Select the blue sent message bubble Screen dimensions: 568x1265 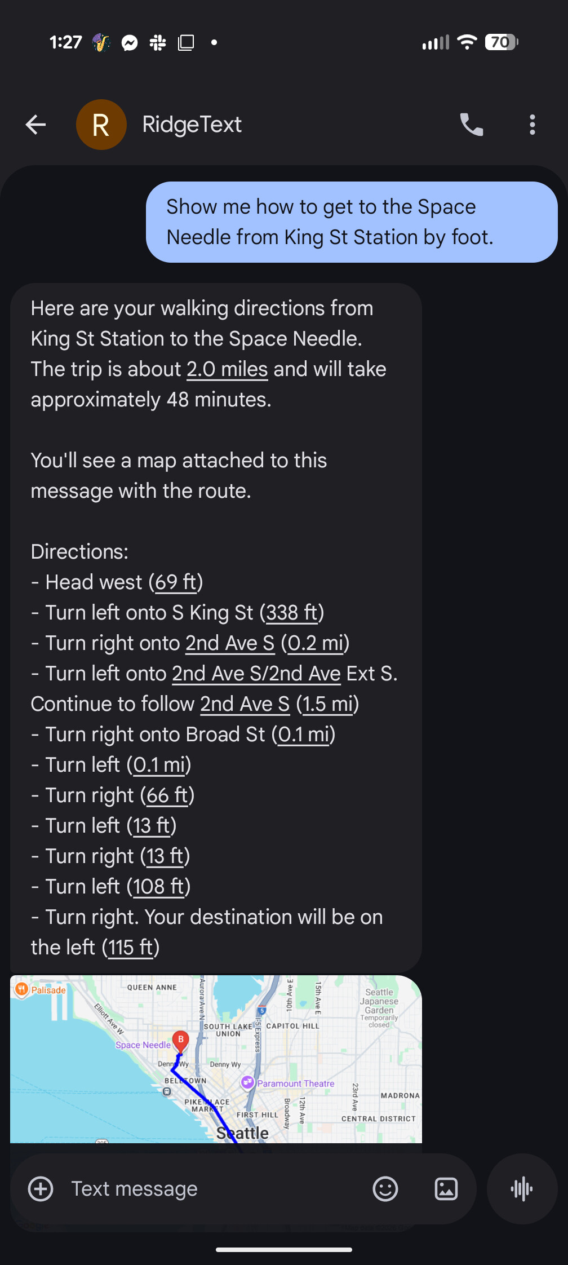pyautogui.click(x=350, y=222)
